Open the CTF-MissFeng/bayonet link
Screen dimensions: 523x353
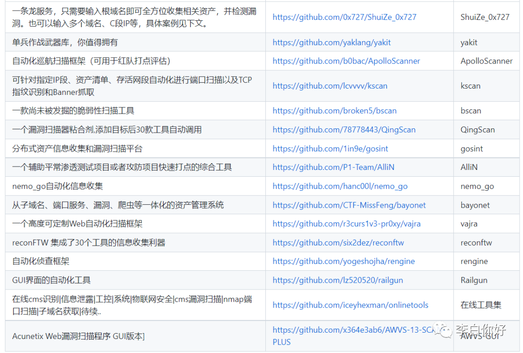349,205
